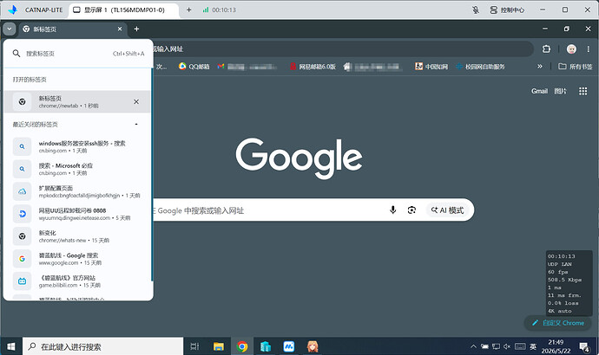Screen dimensions: 599x355
Task: Click the magnifier icon in tab search
Action: tap(16, 54)
